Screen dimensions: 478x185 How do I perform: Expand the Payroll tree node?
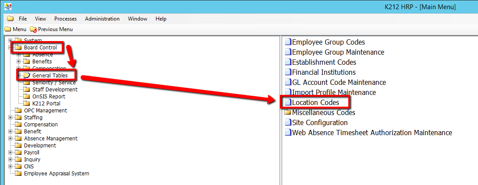pyautogui.click(x=11, y=153)
